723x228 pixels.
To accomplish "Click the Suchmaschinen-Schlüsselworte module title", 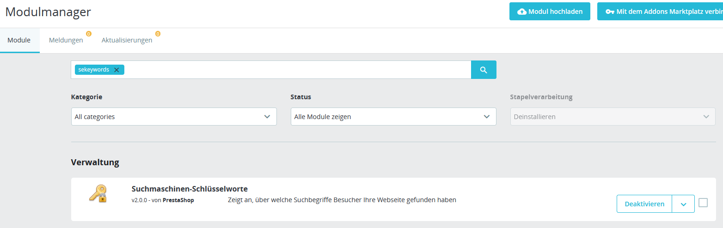I will click(190, 189).
